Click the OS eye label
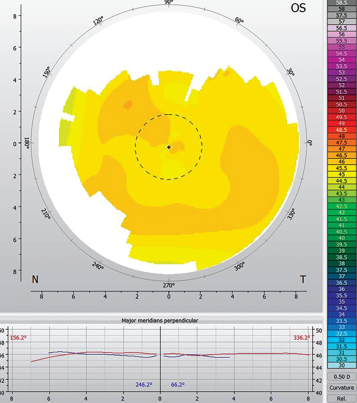 (x=298, y=8)
